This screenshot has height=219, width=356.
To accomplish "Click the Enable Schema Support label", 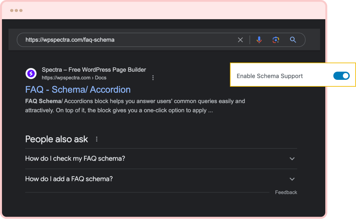I will (x=269, y=76).
